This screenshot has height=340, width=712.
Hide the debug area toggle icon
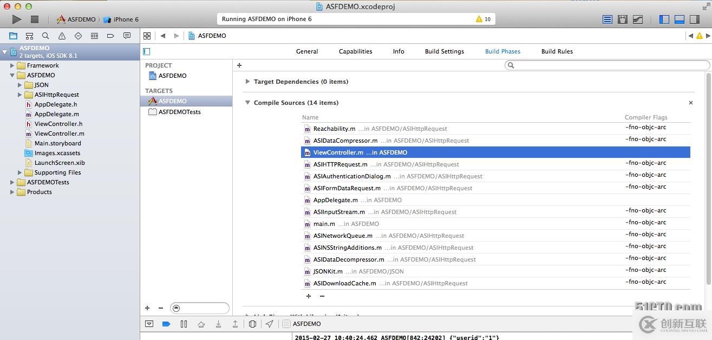point(149,324)
